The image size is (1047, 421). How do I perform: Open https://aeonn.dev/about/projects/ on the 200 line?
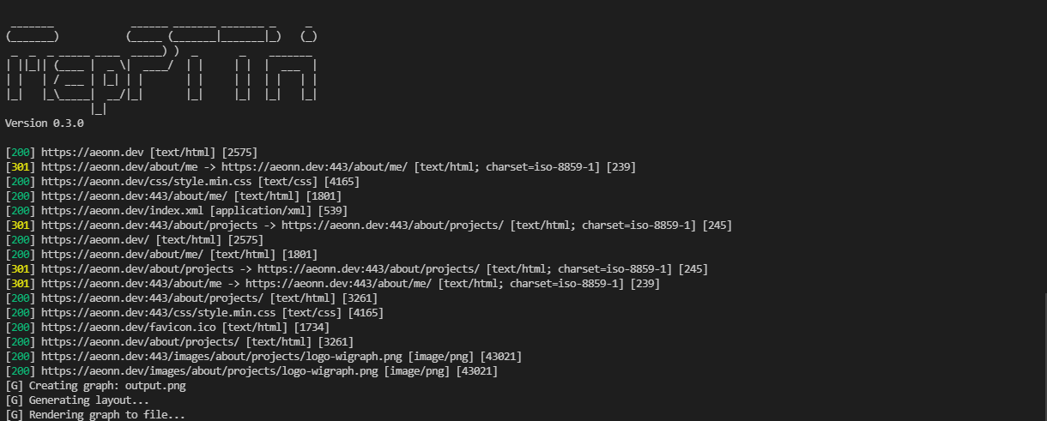pos(141,342)
